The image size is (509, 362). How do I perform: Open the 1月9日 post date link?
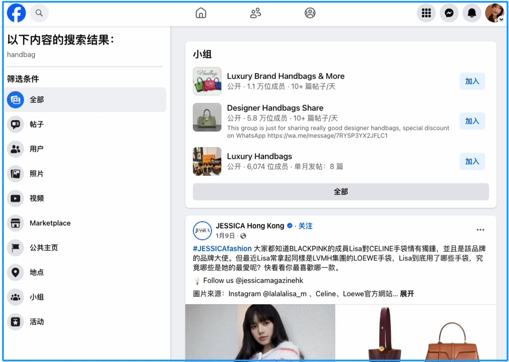(x=225, y=236)
